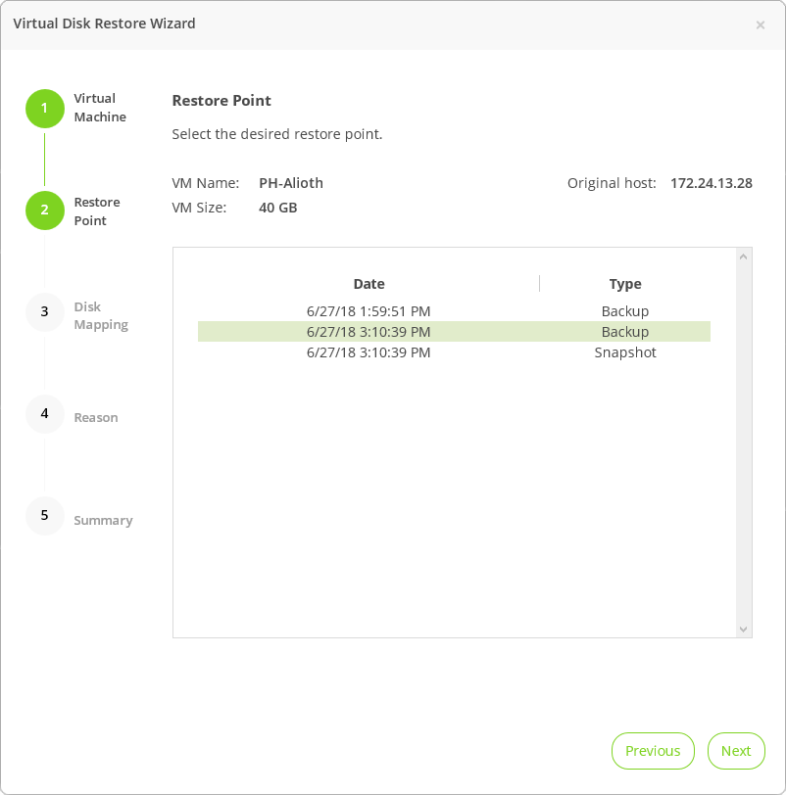Click step 1 circle icon
Viewport: 786px width, 795px height.
tap(44, 109)
